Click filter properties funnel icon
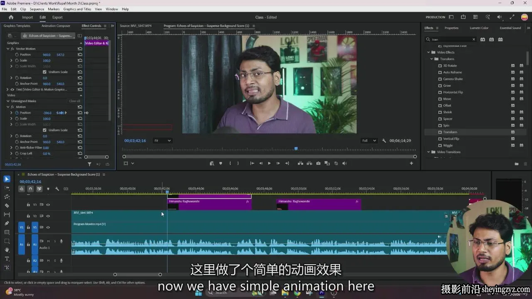The image size is (532, 299). click(89, 164)
